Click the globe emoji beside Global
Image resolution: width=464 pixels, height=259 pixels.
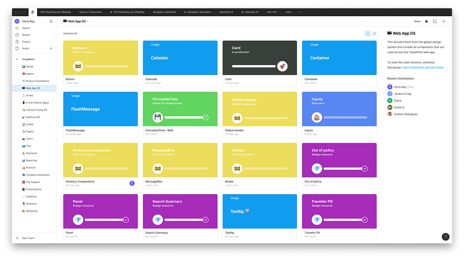click(x=24, y=67)
